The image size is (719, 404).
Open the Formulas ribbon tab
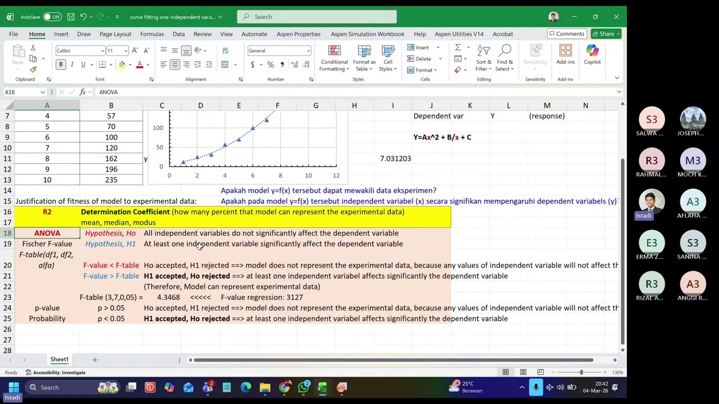click(x=152, y=34)
